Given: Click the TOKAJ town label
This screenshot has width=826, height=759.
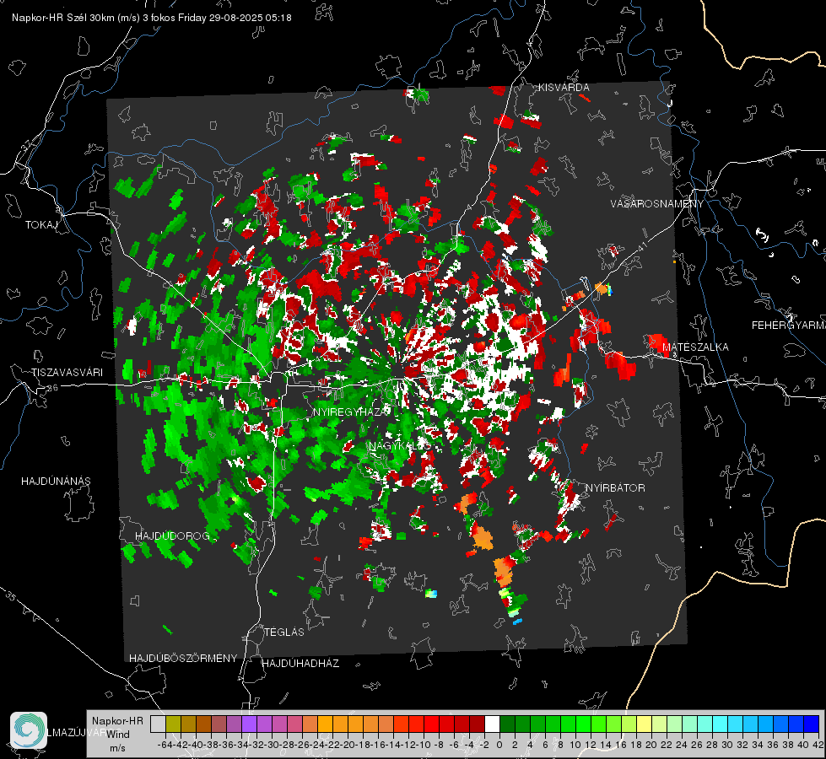Looking at the screenshot, I should click(x=41, y=225).
